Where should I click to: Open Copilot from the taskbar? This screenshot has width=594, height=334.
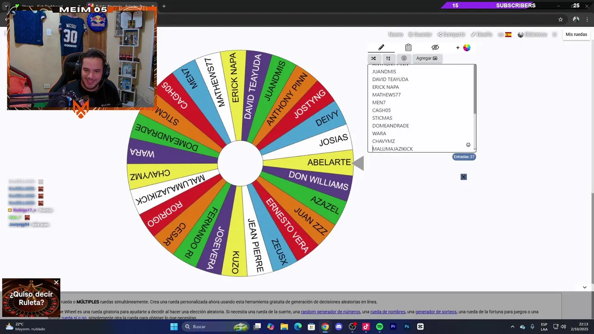pos(271,327)
